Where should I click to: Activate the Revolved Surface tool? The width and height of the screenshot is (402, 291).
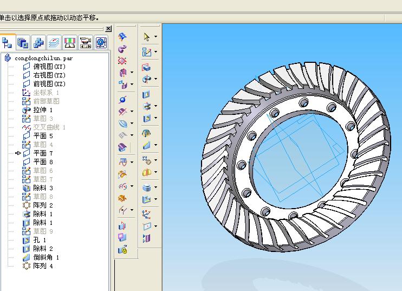click(x=123, y=73)
